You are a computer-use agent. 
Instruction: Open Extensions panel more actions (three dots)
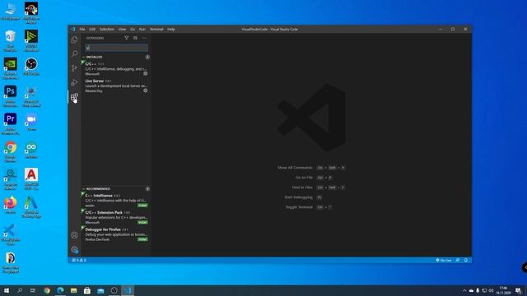(144, 38)
